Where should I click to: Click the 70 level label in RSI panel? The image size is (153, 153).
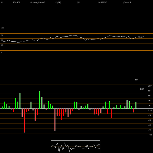coord(2,35)
